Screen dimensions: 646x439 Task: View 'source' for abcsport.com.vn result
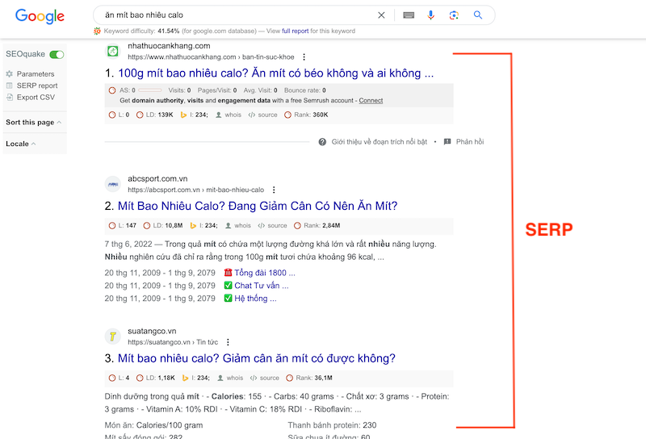(x=272, y=226)
